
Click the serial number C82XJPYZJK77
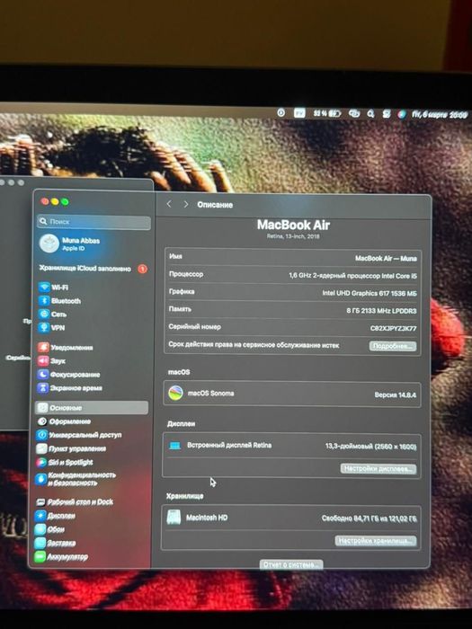[x=393, y=329]
